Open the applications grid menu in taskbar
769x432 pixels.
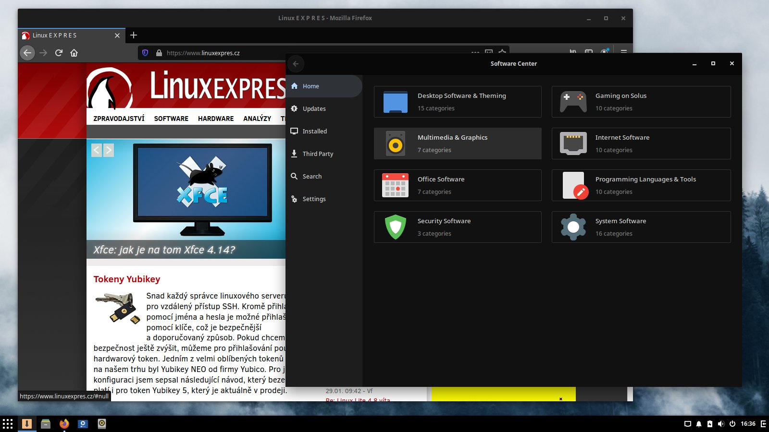(x=8, y=424)
